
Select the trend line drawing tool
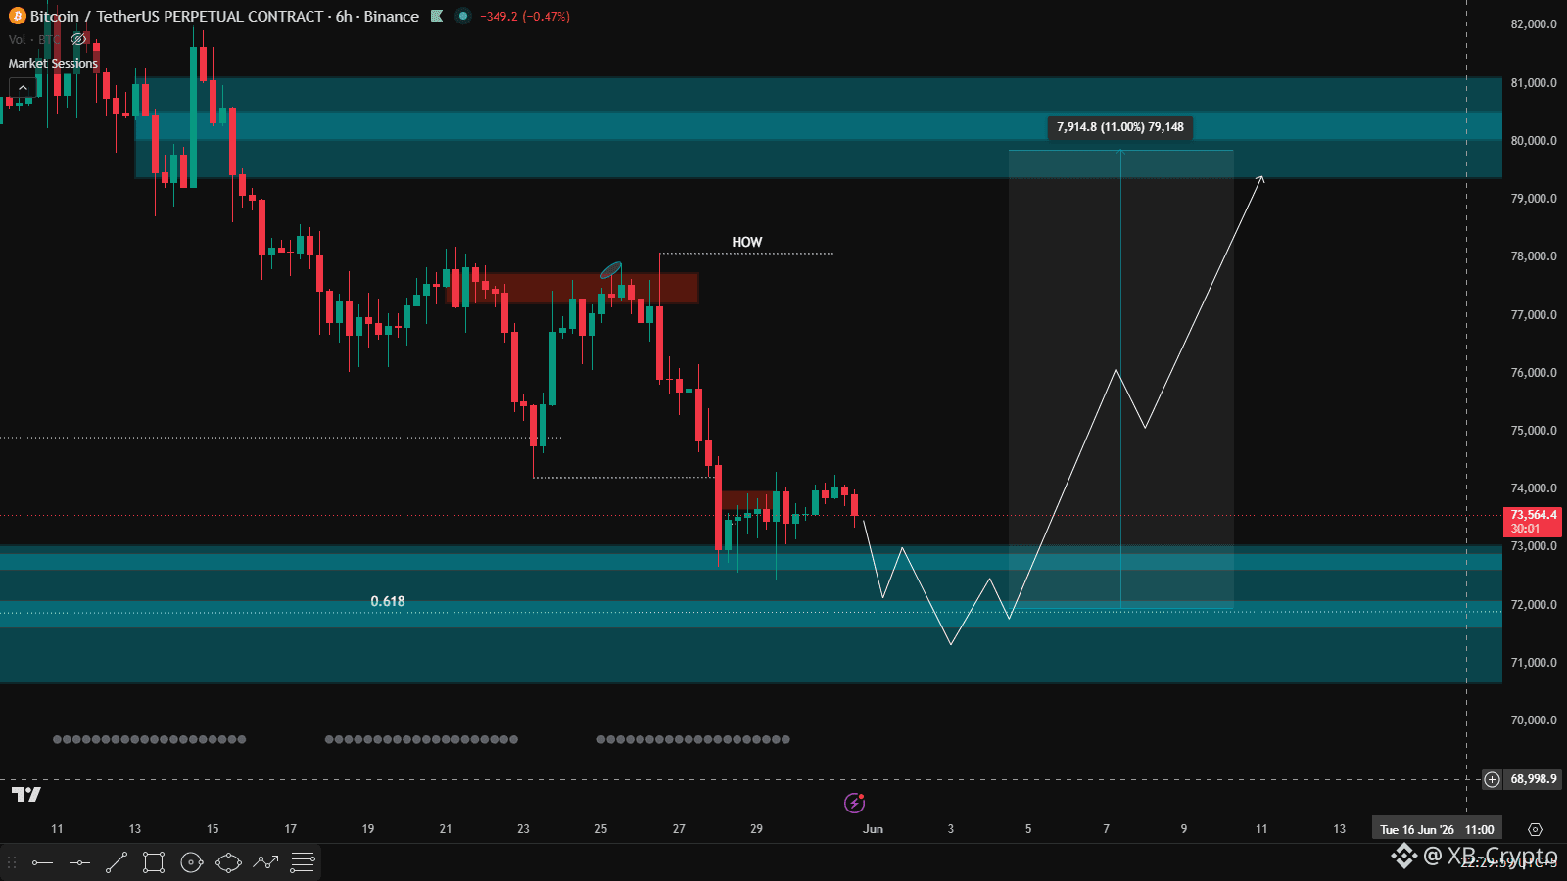click(117, 862)
